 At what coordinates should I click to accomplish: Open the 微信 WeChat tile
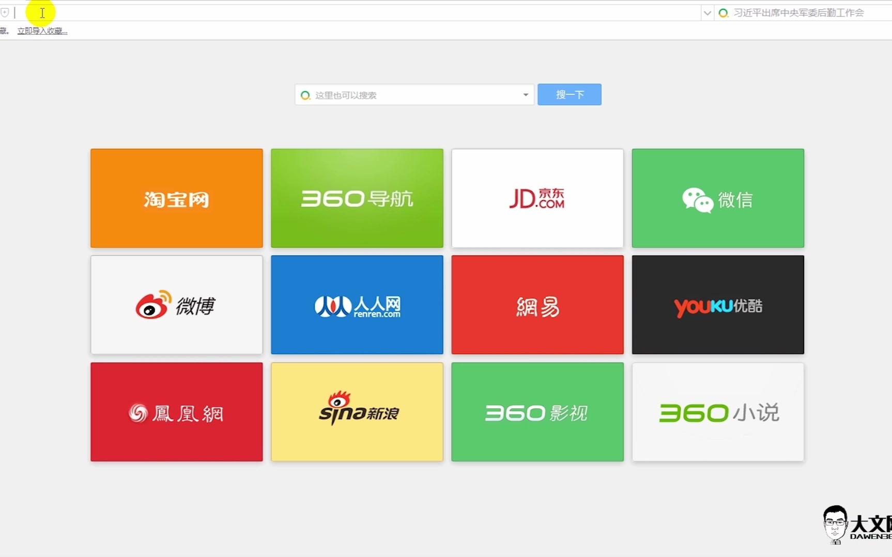coord(718,198)
